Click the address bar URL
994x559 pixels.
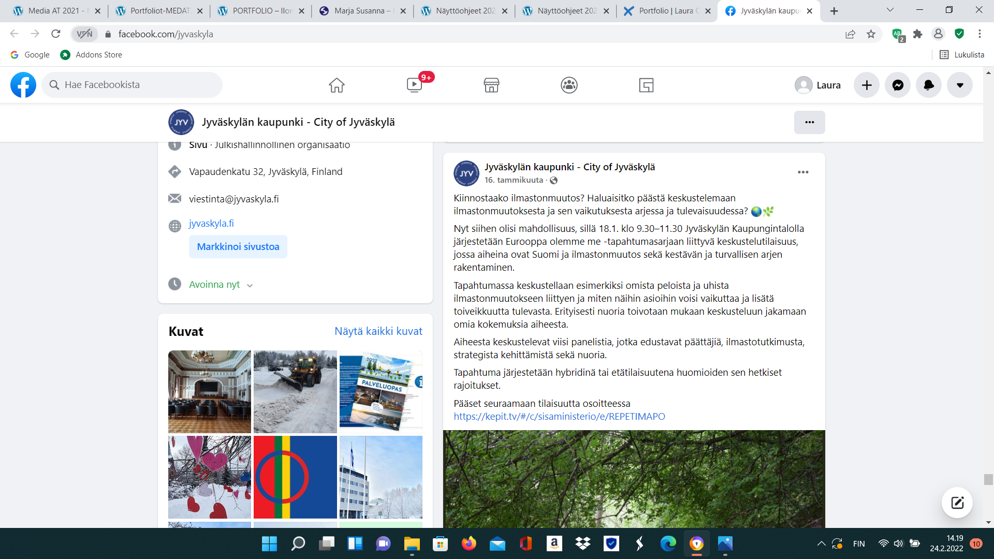[166, 34]
